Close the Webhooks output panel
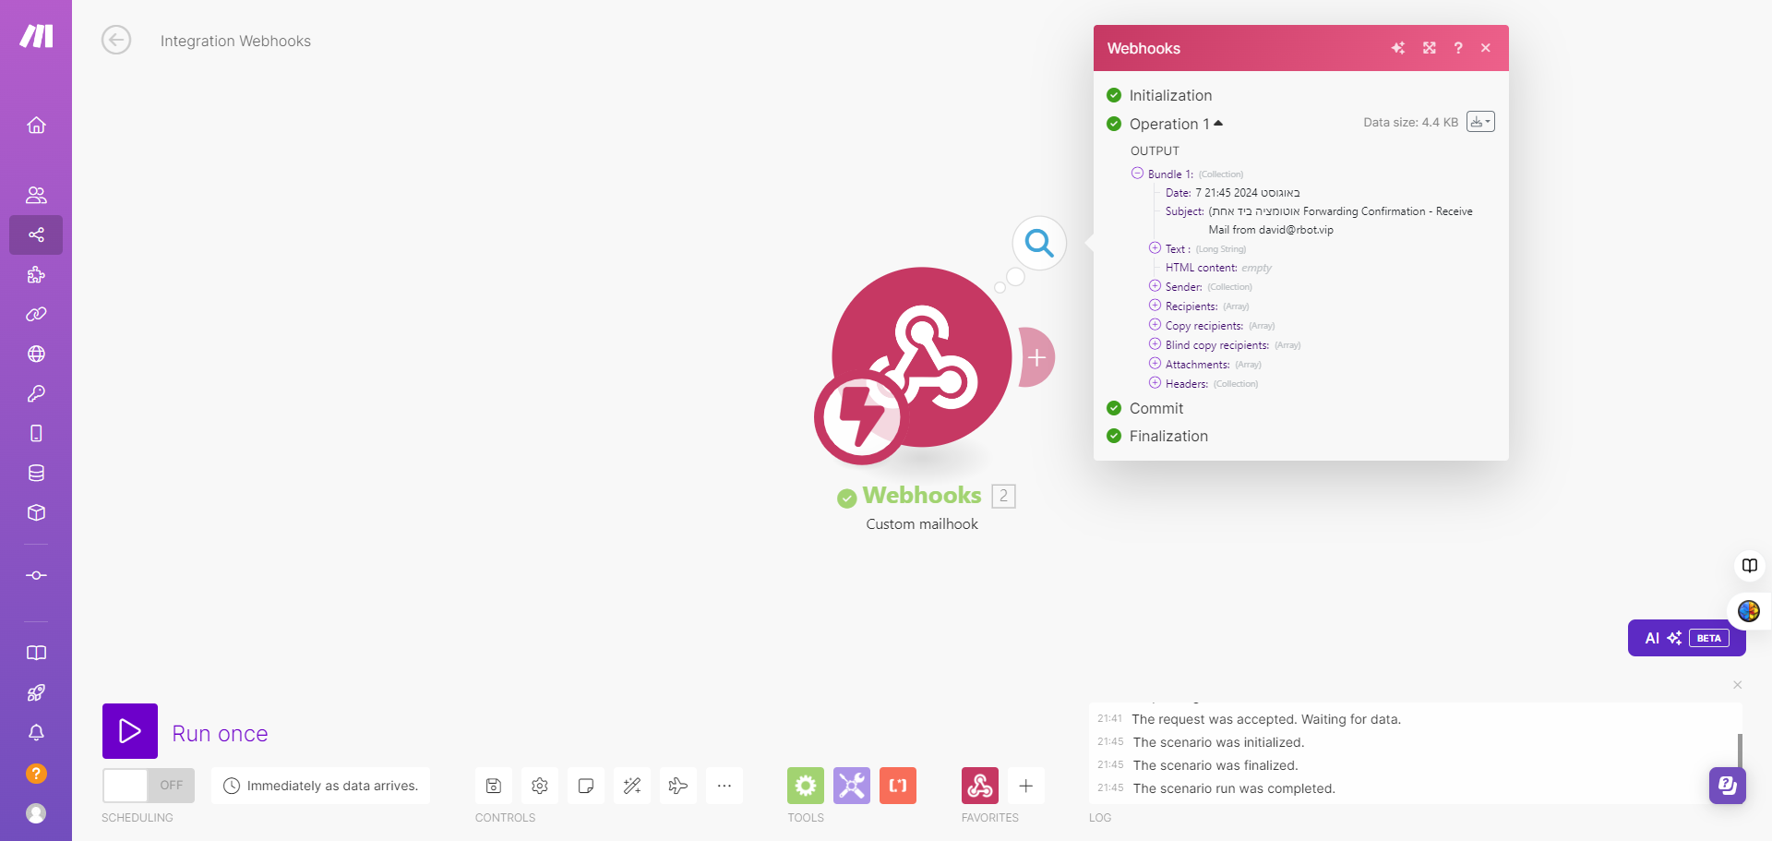This screenshot has height=841, width=1772. tap(1486, 48)
